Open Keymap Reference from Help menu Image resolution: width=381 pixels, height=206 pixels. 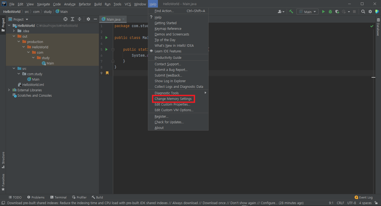tap(178, 28)
